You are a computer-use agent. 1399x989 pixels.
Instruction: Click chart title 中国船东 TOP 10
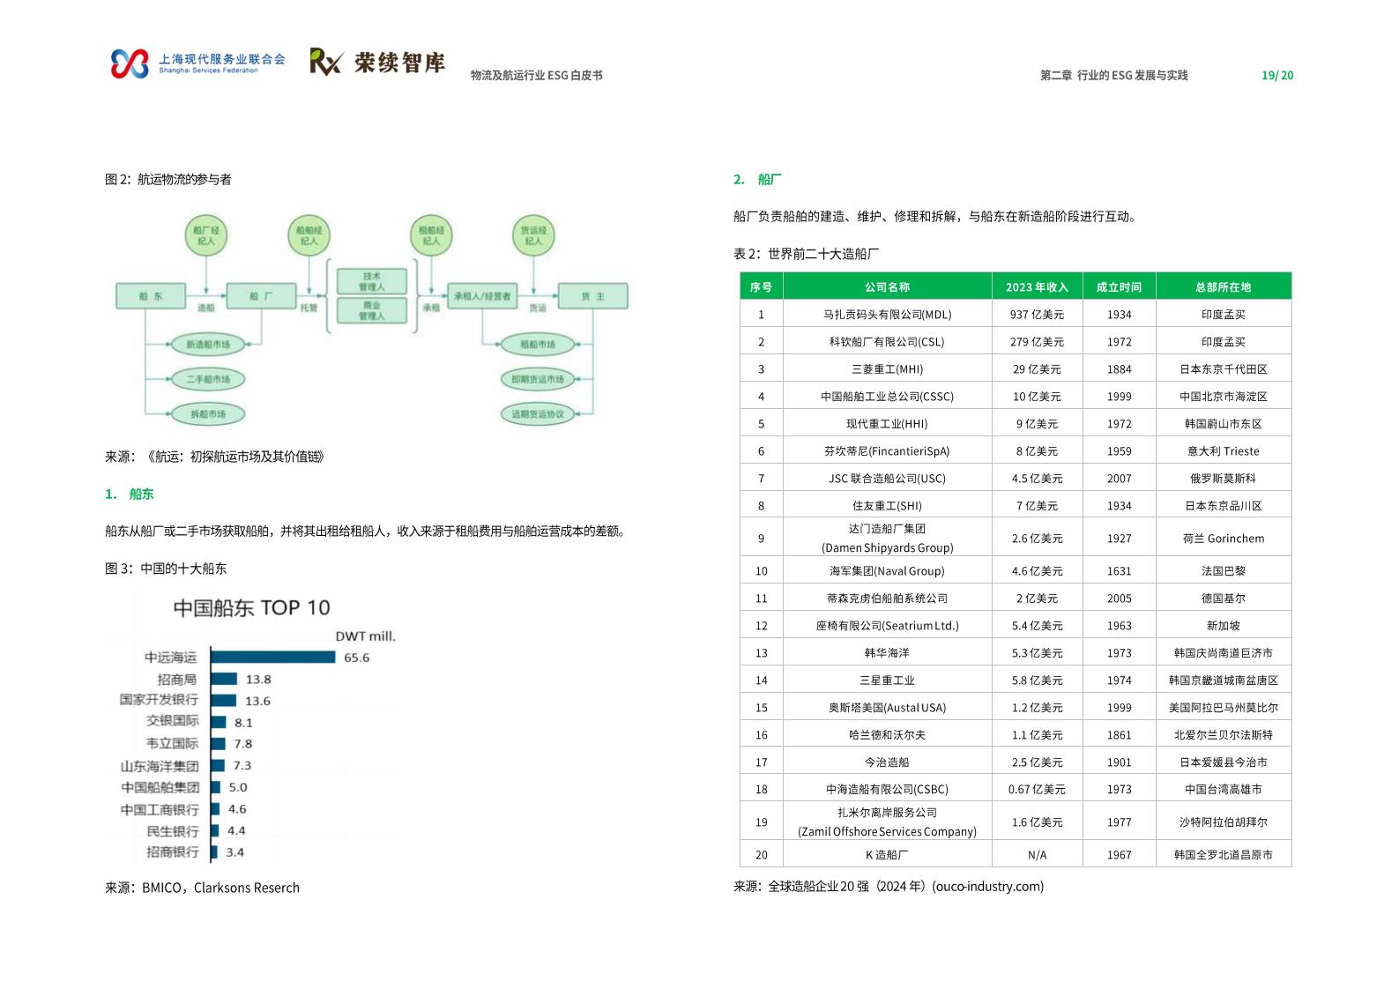251,608
